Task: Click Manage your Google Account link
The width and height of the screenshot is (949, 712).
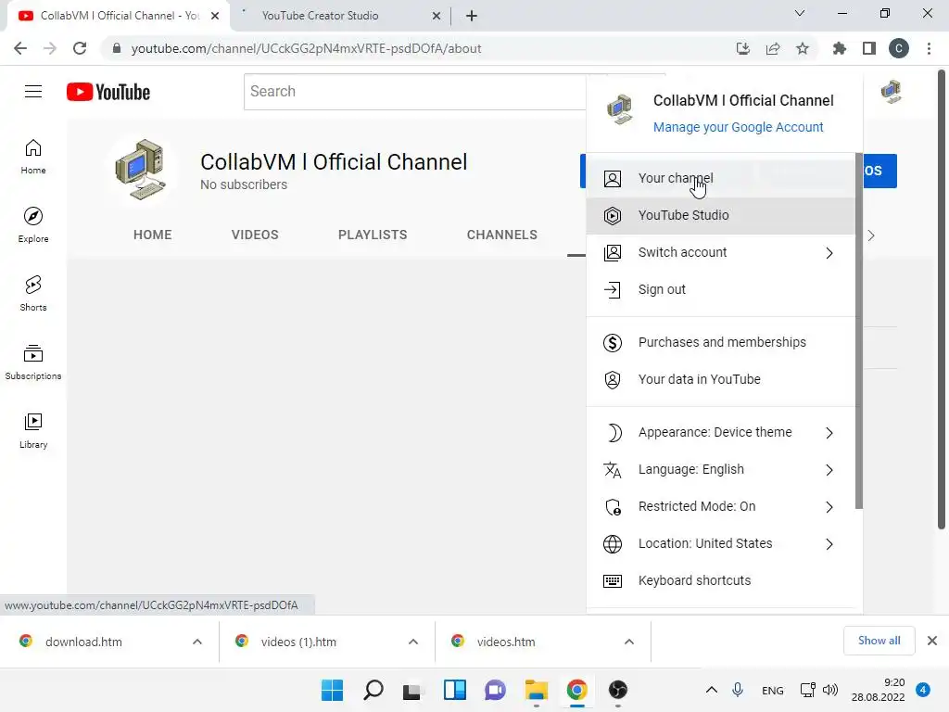Action: [738, 127]
